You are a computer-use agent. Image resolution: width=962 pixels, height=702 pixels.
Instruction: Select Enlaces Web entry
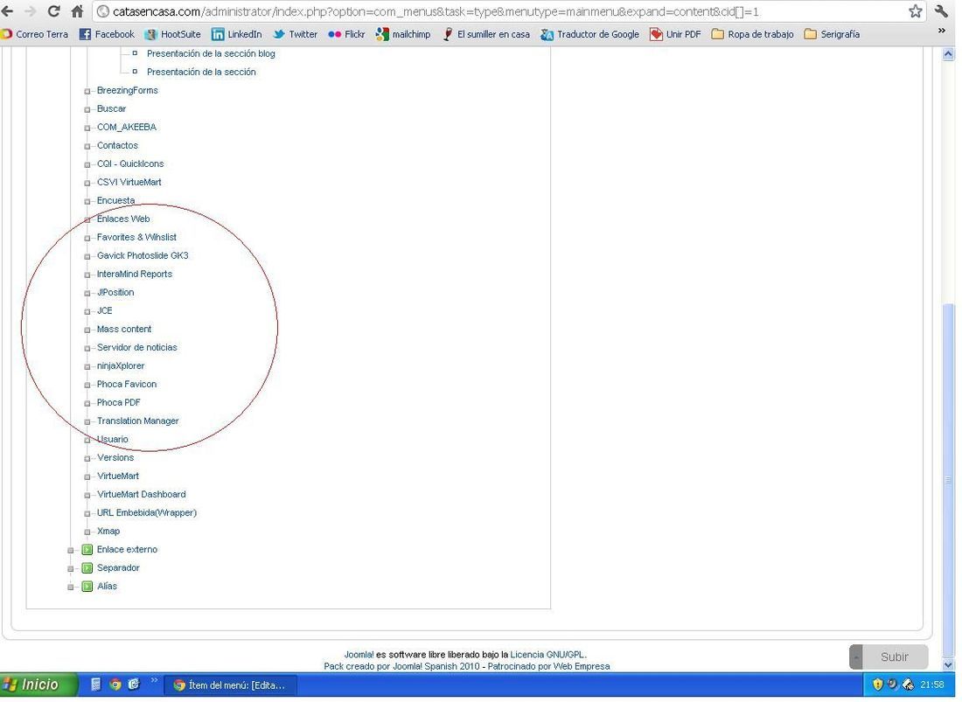[x=123, y=219]
